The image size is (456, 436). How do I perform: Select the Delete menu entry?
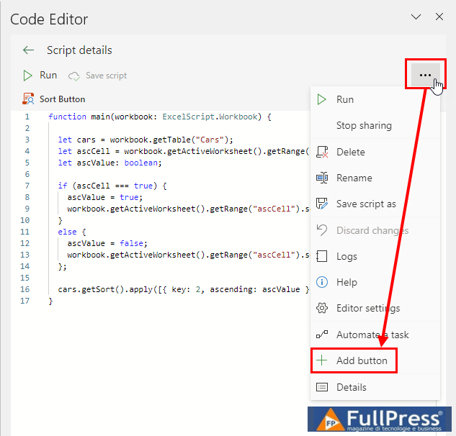[x=375, y=152]
